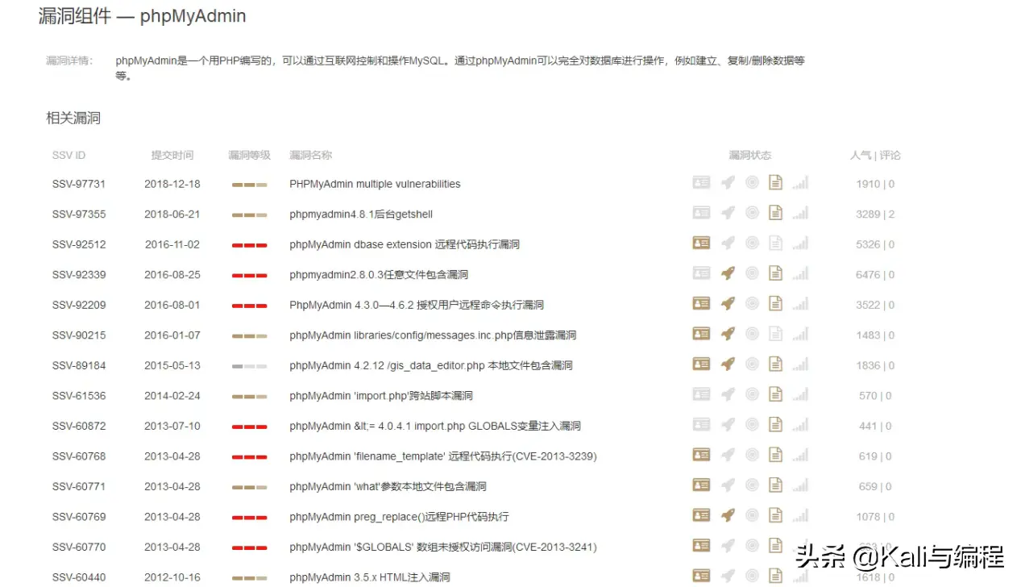Viewport: 1021px width, 587px height.
Task: Click the rocket icon in the SSV-92209 row
Action: tap(728, 304)
